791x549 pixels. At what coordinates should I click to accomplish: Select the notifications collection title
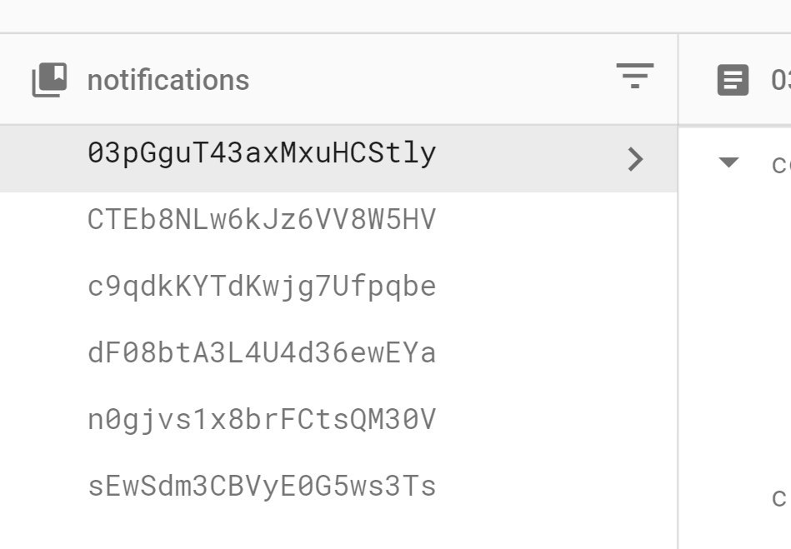pyautogui.click(x=168, y=80)
